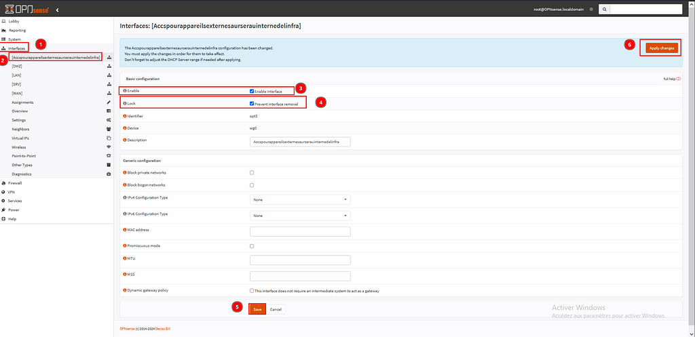Open the IPv6 Configuration Type dropdown

coord(300,216)
